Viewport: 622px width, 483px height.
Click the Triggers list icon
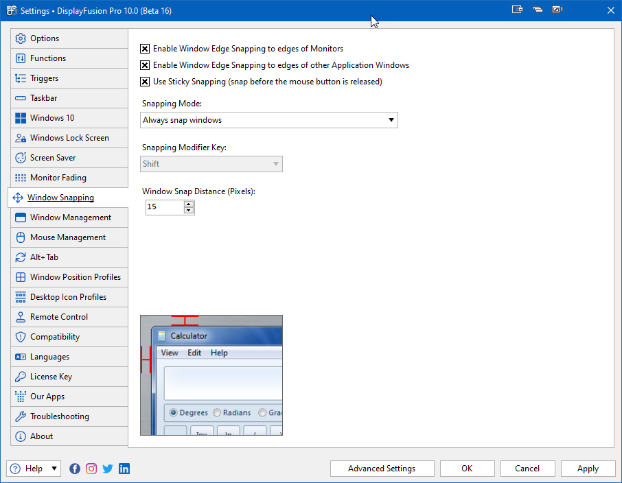[21, 78]
